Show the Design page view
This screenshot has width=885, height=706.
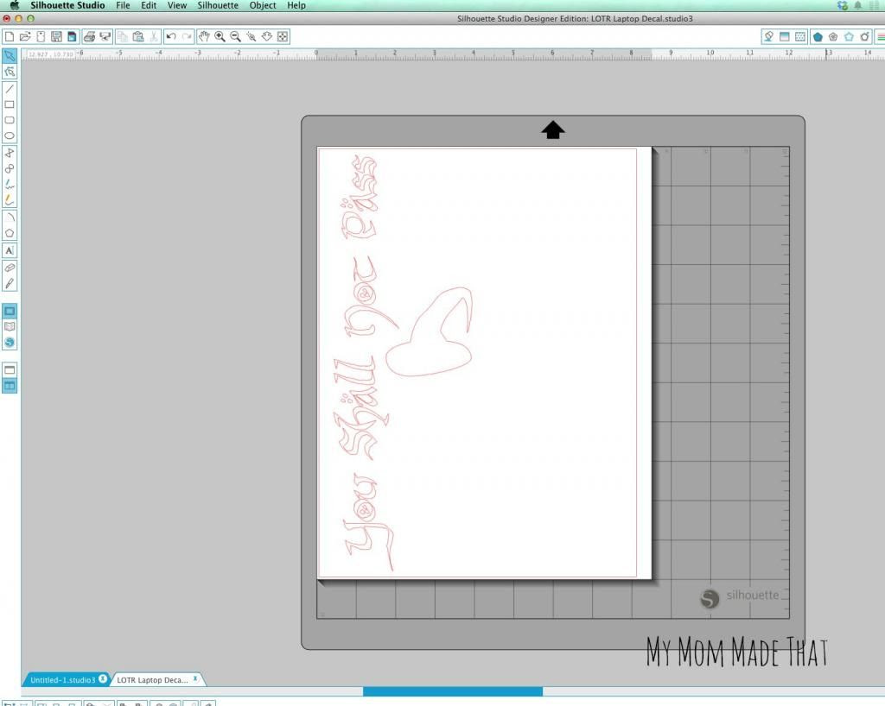10,311
